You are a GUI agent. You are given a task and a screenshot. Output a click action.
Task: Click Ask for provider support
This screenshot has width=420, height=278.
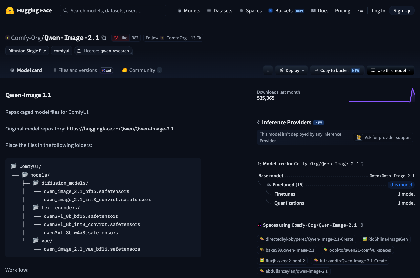click(x=384, y=137)
